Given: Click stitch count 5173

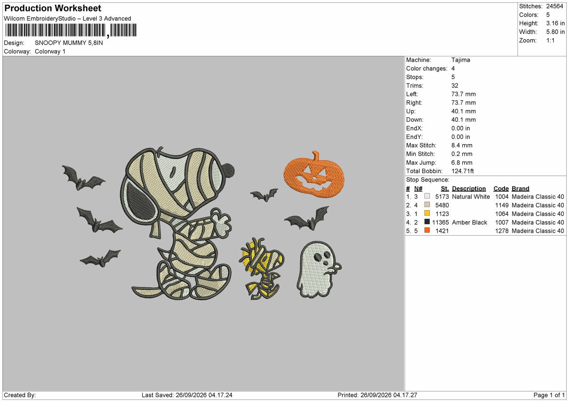Looking at the screenshot, I should click(442, 197).
